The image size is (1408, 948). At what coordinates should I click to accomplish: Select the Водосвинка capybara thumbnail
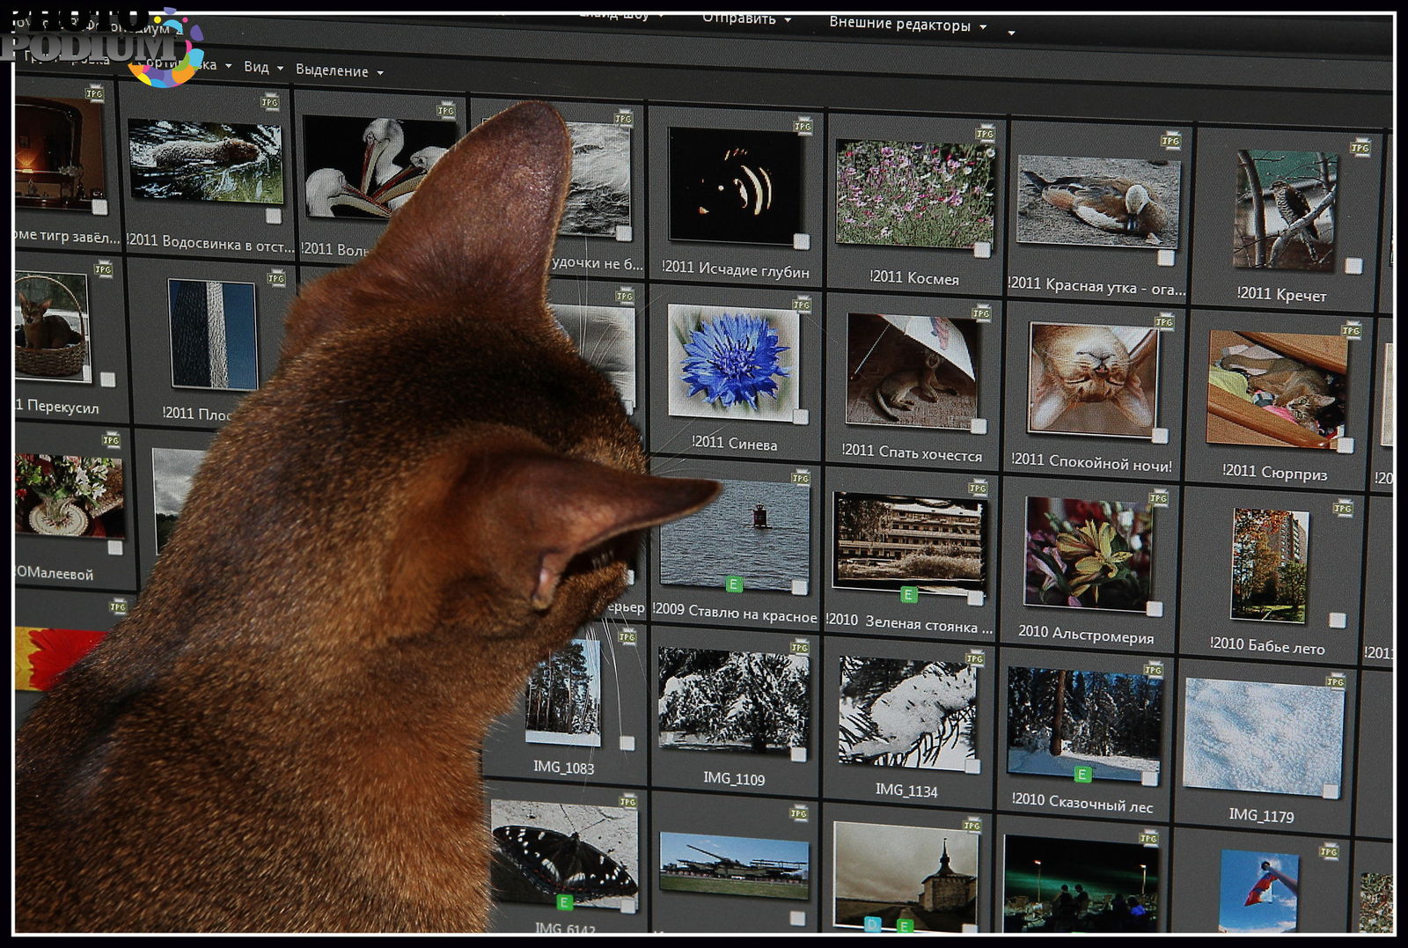click(x=205, y=162)
